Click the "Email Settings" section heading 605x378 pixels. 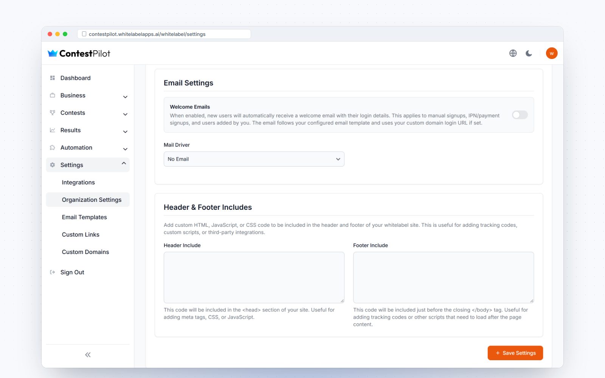click(x=188, y=83)
